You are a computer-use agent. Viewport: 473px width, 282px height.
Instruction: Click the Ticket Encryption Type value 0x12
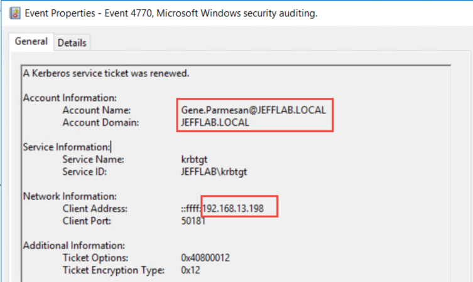[190, 270]
